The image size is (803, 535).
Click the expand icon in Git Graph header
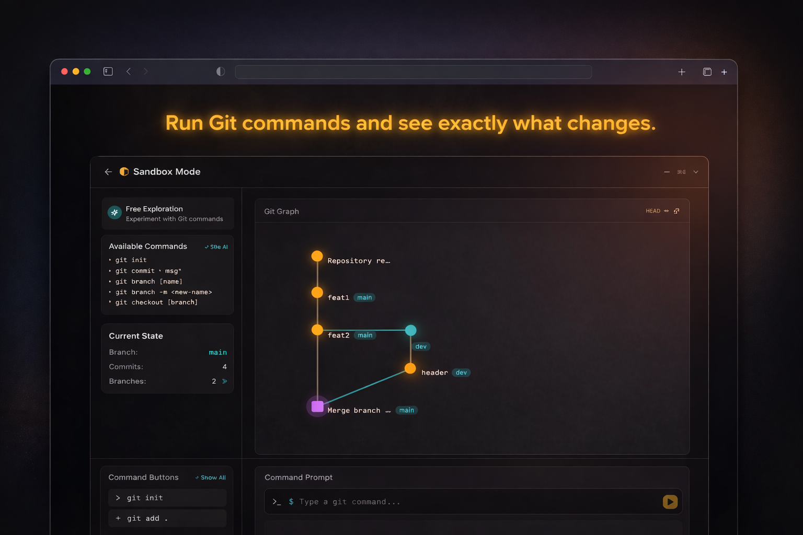pyautogui.click(x=676, y=211)
